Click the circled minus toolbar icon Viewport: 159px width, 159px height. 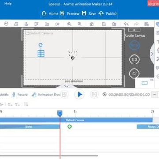(x=6, y=23)
